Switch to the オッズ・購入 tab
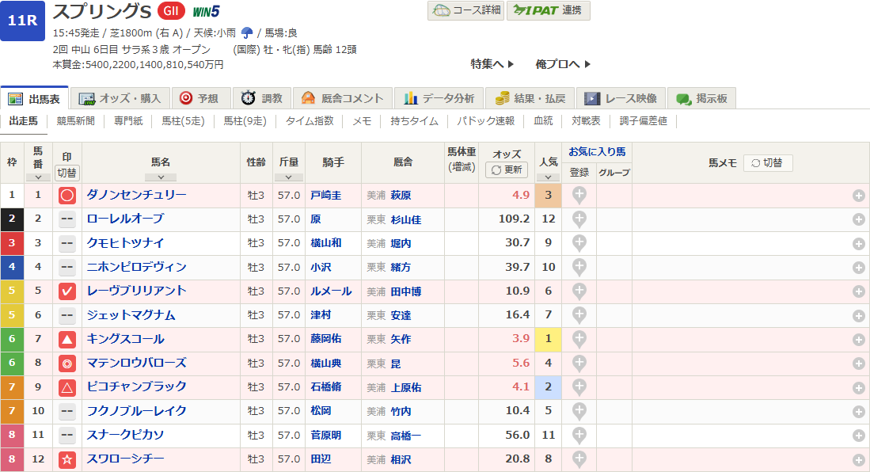The width and height of the screenshot is (870, 472). (122, 98)
